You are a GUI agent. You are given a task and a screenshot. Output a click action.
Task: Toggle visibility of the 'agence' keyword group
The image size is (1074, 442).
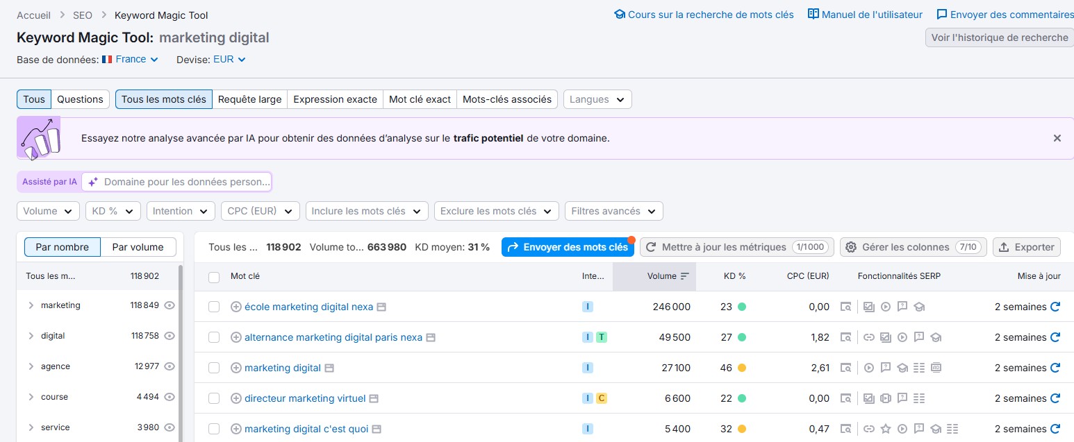click(x=170, y=366)
